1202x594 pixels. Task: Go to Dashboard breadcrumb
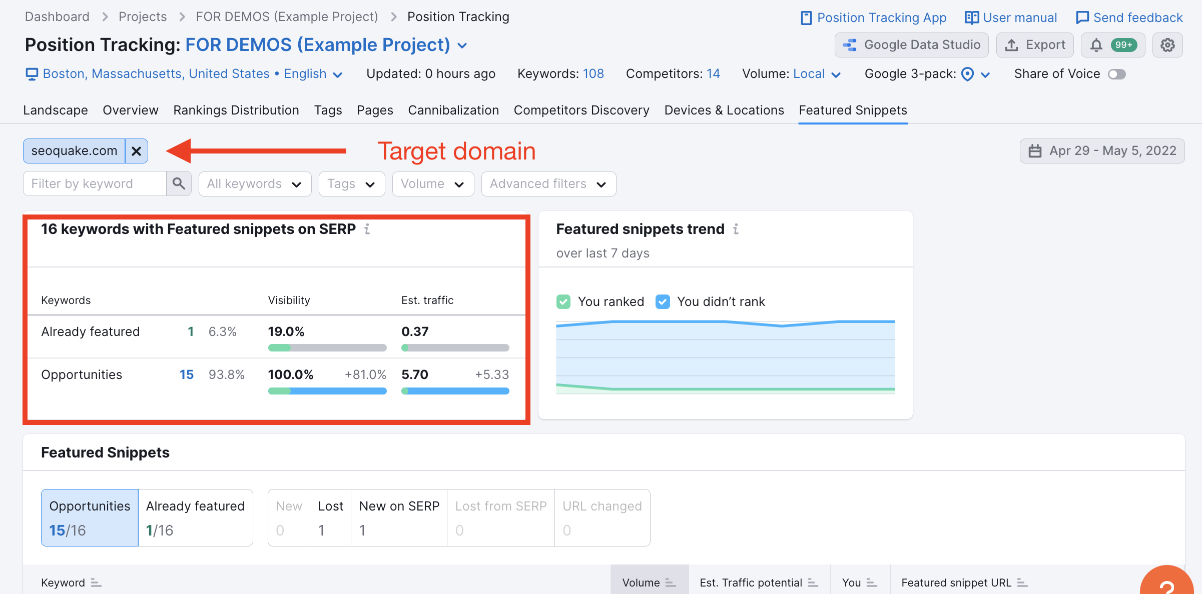(57, 16)
